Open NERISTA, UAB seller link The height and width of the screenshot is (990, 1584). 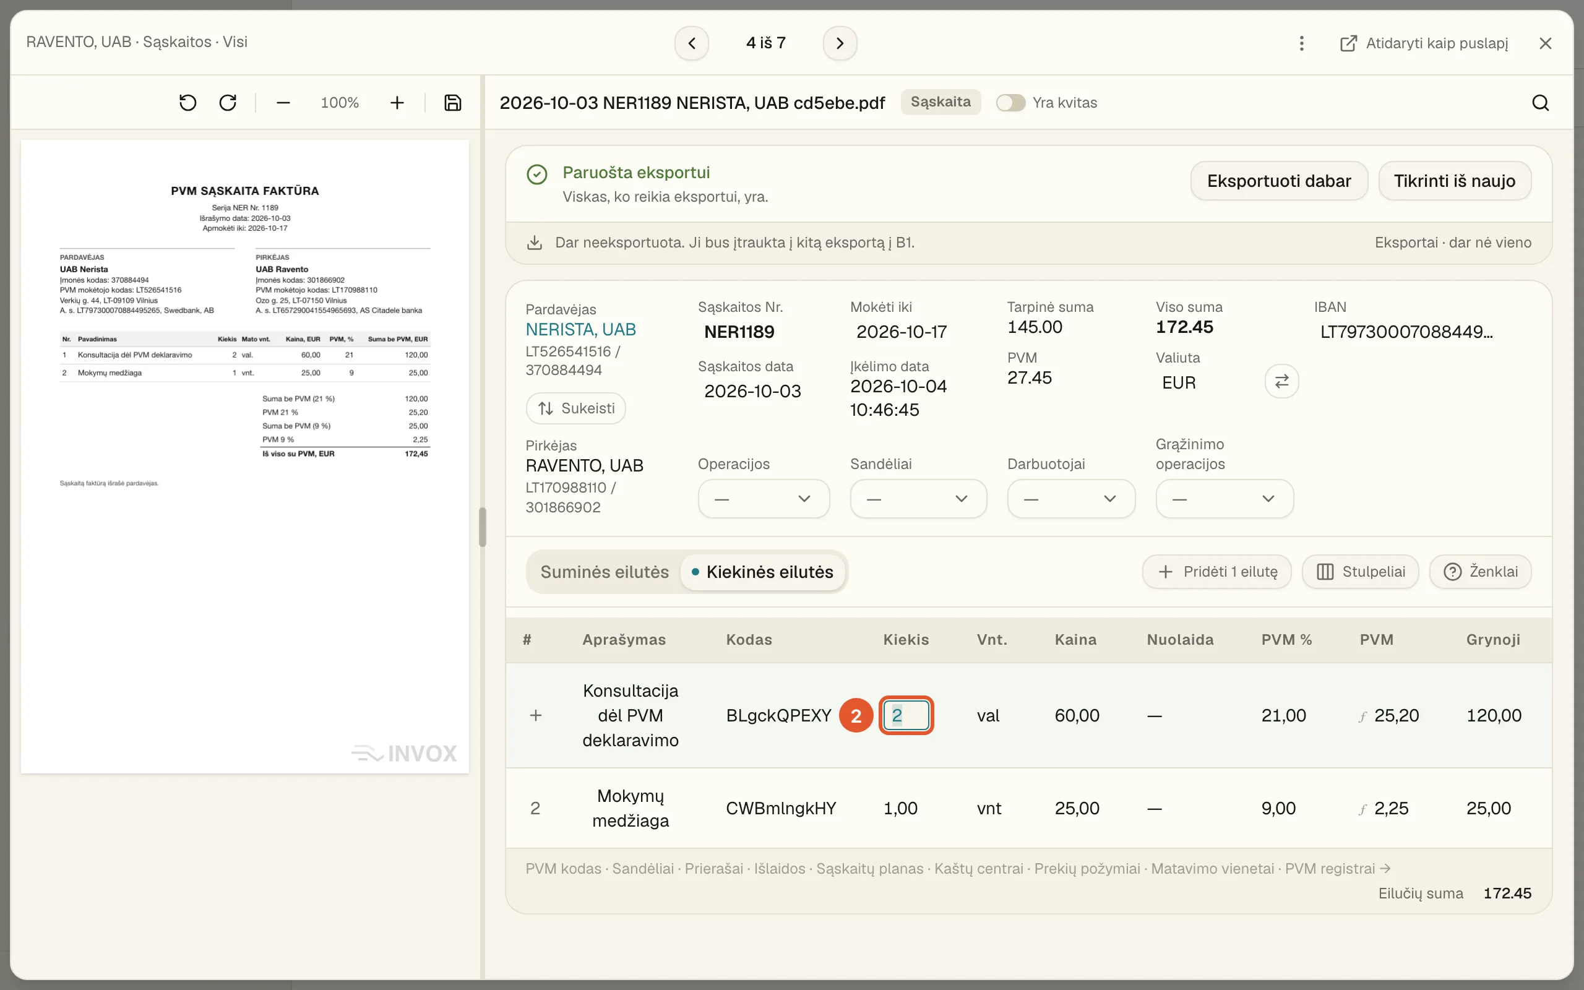(580, 329)
